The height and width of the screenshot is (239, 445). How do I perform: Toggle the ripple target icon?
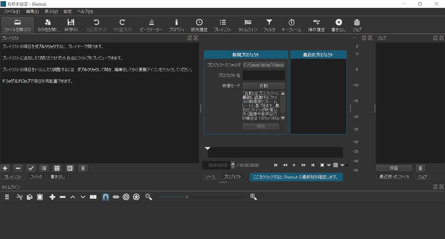pos(126,197)
